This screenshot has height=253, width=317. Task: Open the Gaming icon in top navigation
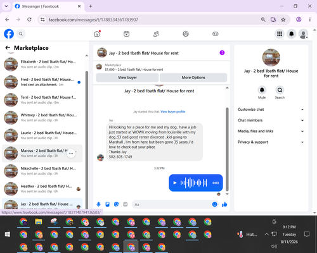pyautogui.click(x=216, y=34)
